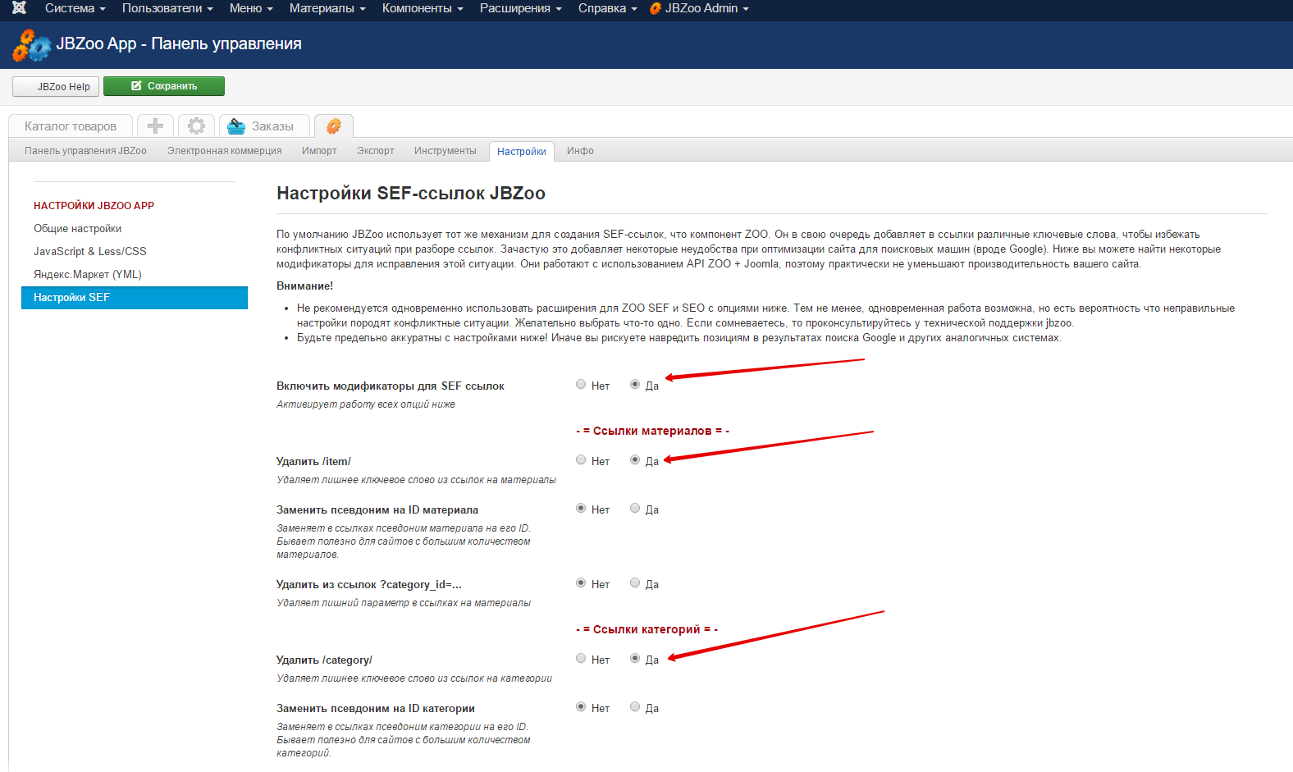Click the Joomla logo icon

(x=19, y=8)
